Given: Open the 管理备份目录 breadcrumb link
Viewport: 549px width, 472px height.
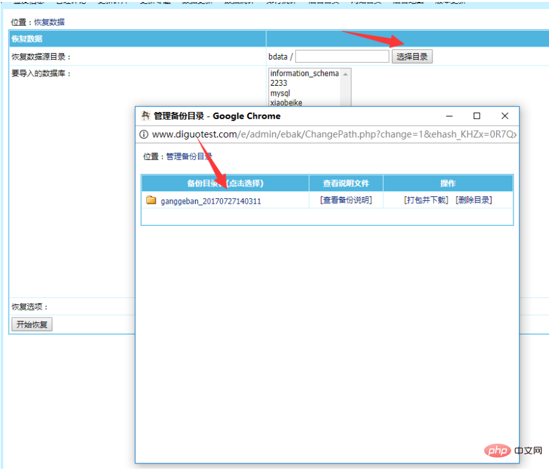Looking at the screenshot, I should pyautogui.click(x=189, y=156).
